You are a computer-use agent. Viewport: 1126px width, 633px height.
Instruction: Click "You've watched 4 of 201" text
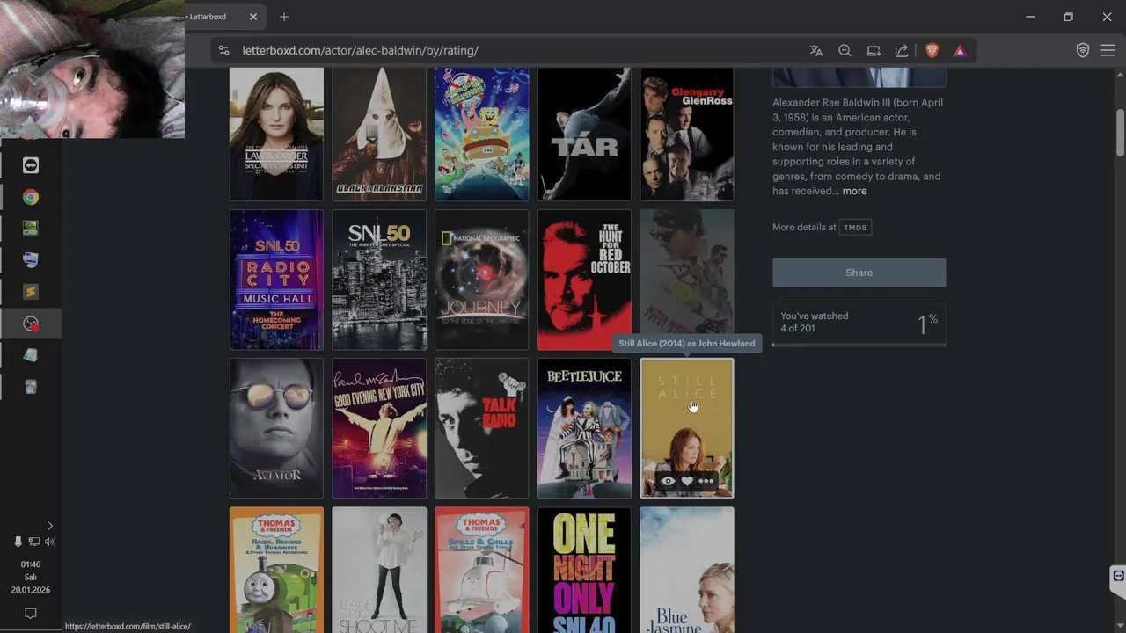pyautogui.click(x=815, y=322)
